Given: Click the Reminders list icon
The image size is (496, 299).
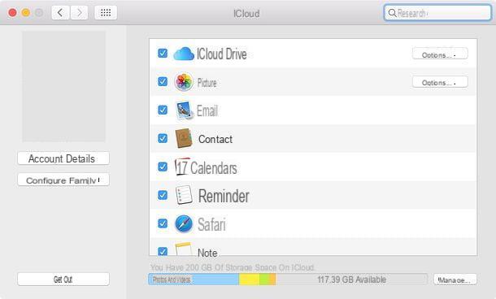Looking at the screenshot, I should click(x=184, y=195).
